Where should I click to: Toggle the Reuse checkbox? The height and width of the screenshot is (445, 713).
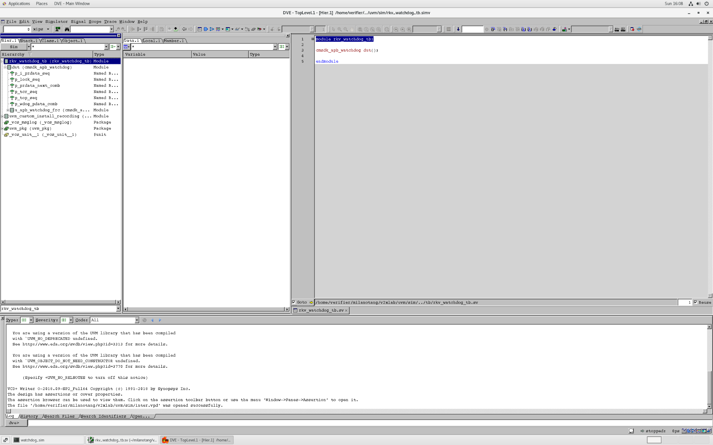696,302
